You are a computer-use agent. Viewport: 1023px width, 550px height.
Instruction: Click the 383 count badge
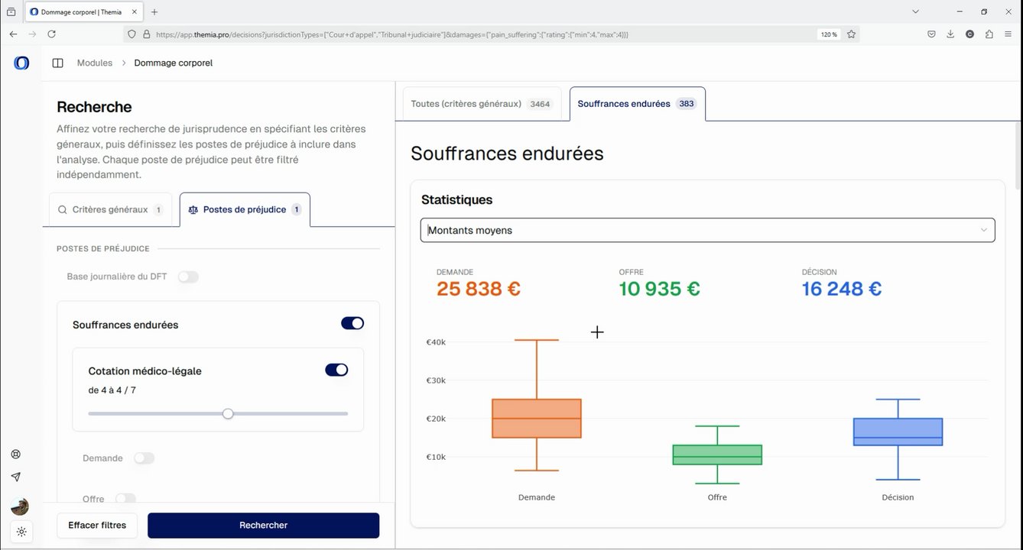687,104
